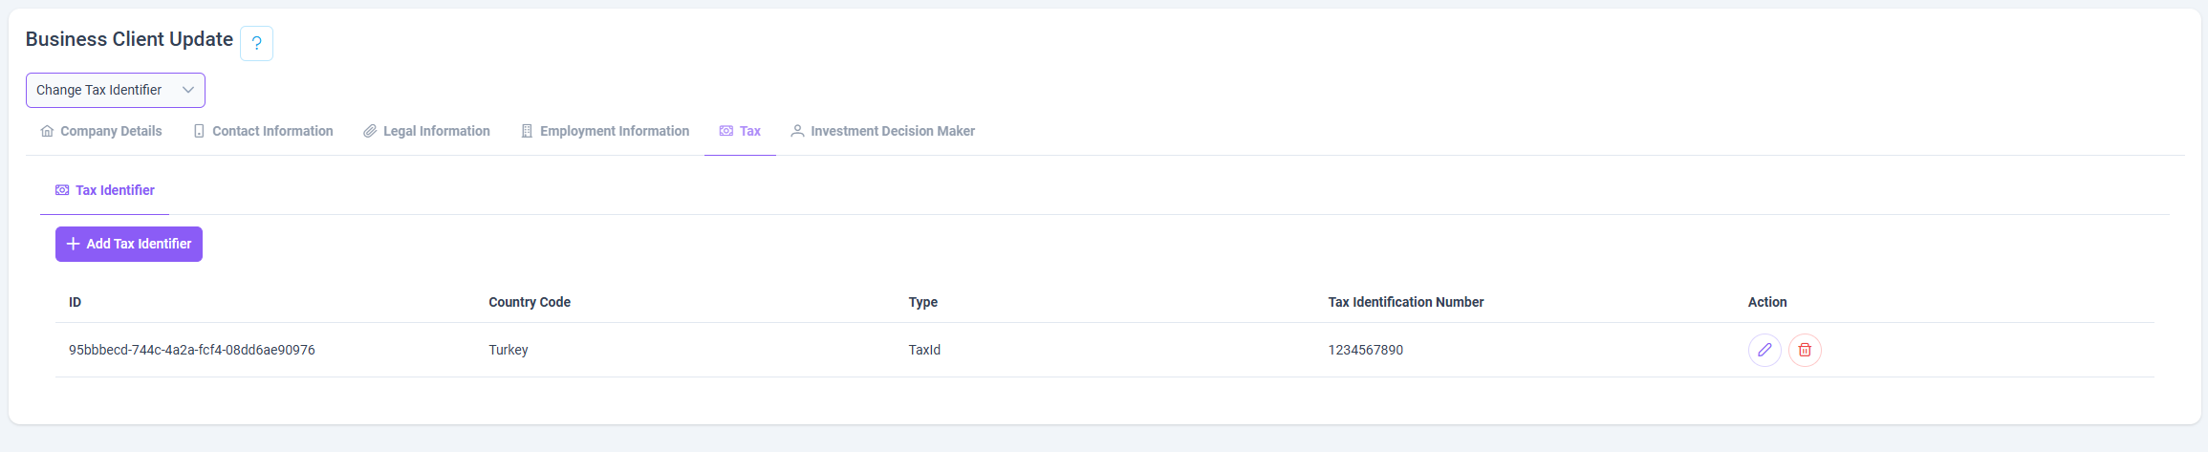Click the building icon beside Employment Information
The width and height of the screenshot is (2208, 452).
point(527,131)
